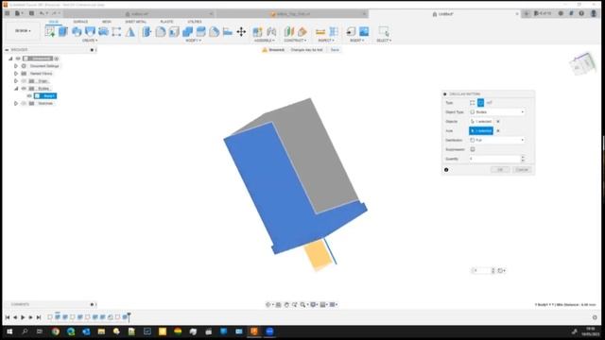The image size is (605, 340).
Task: Select the Insert Derive tool
Action: [351, 31]
